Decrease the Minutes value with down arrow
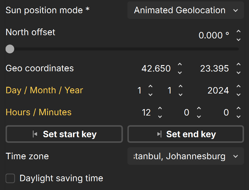 point(199,117)
